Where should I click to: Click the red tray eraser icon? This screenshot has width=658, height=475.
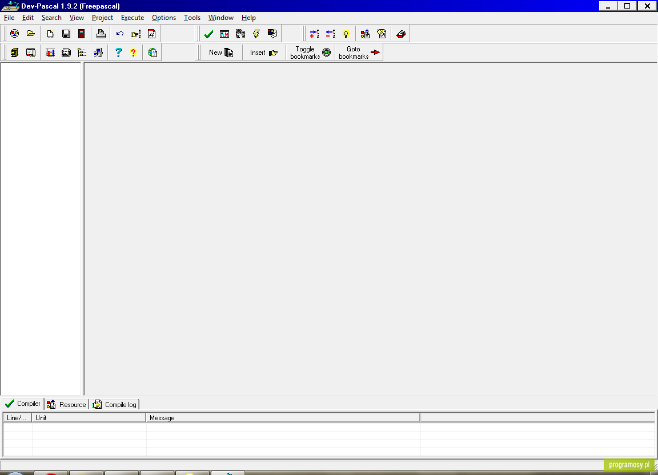tap(401, 34)
